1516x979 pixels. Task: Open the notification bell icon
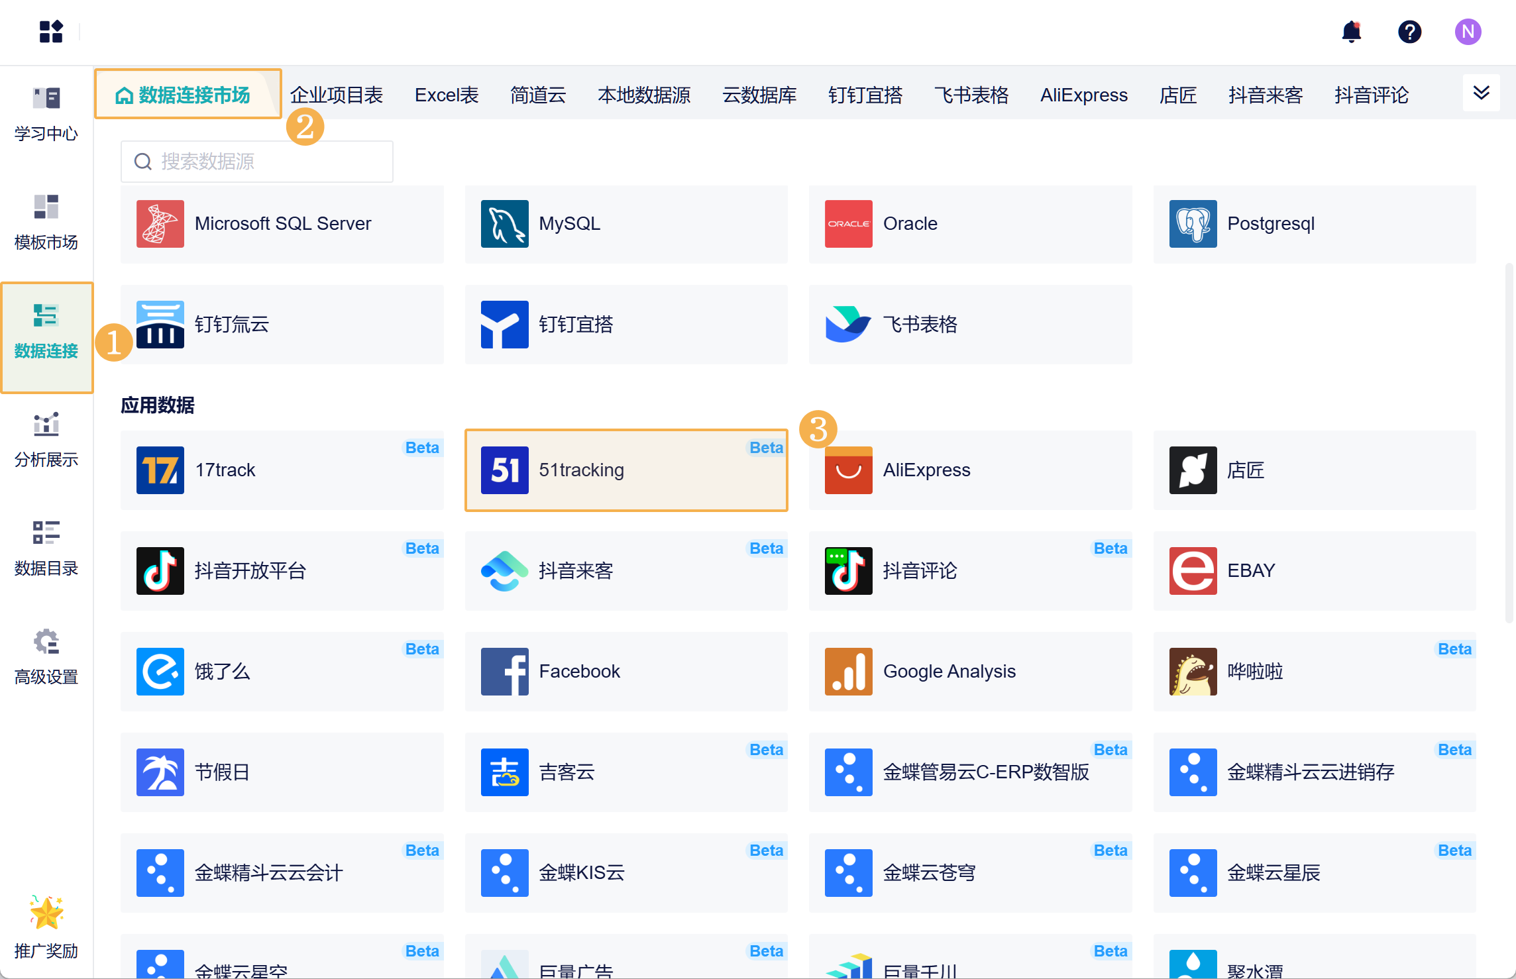point(1351,32)
